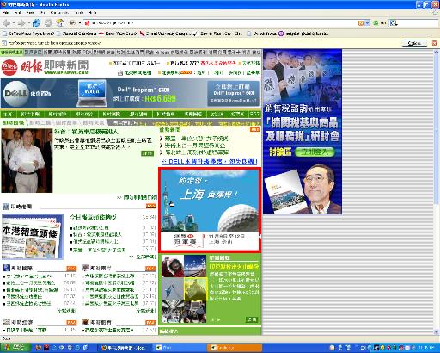
Task: Dismiss the popup-blocked notification bar
Action: pos(434,43)
